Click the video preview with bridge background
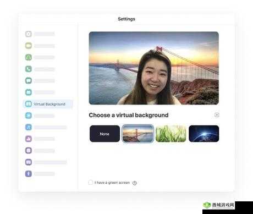253x214 pixels. click(x=154, y=68)
